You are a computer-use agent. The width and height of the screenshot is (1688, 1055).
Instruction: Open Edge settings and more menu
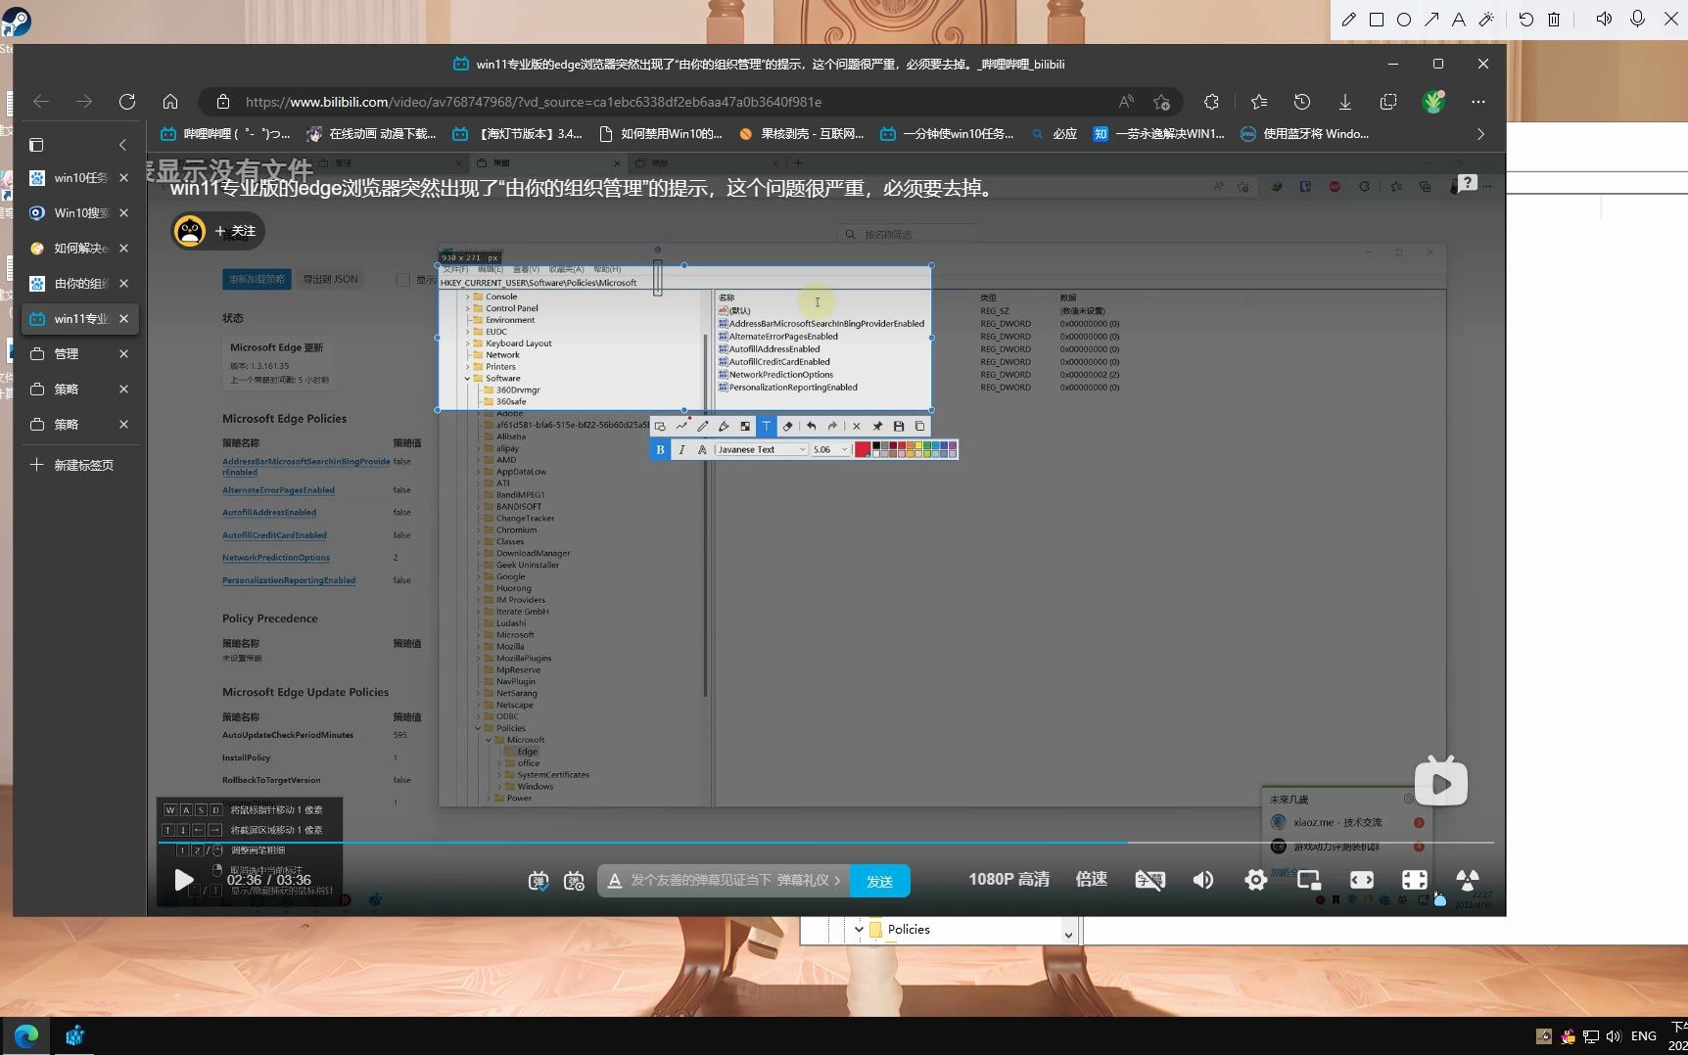[1478, 102]
